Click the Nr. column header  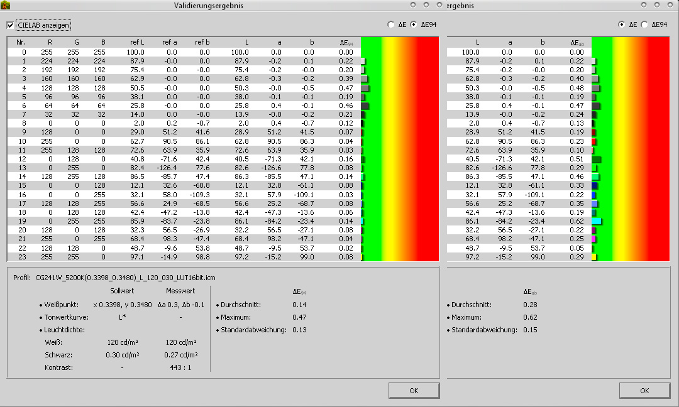pyautogui.click(x=21, y=43)
